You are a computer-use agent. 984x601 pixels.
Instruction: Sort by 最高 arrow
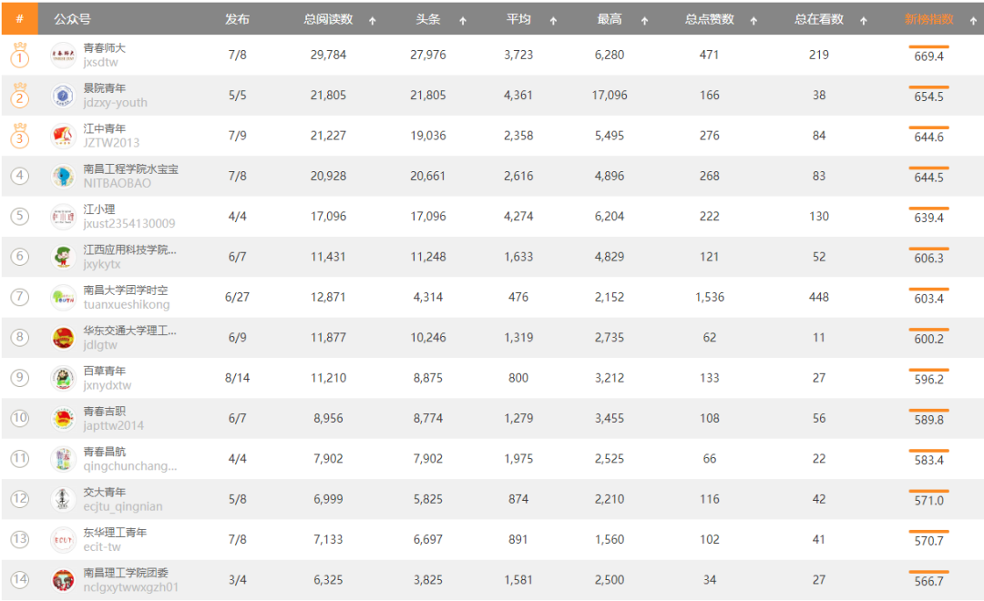[x=644, y=21]
